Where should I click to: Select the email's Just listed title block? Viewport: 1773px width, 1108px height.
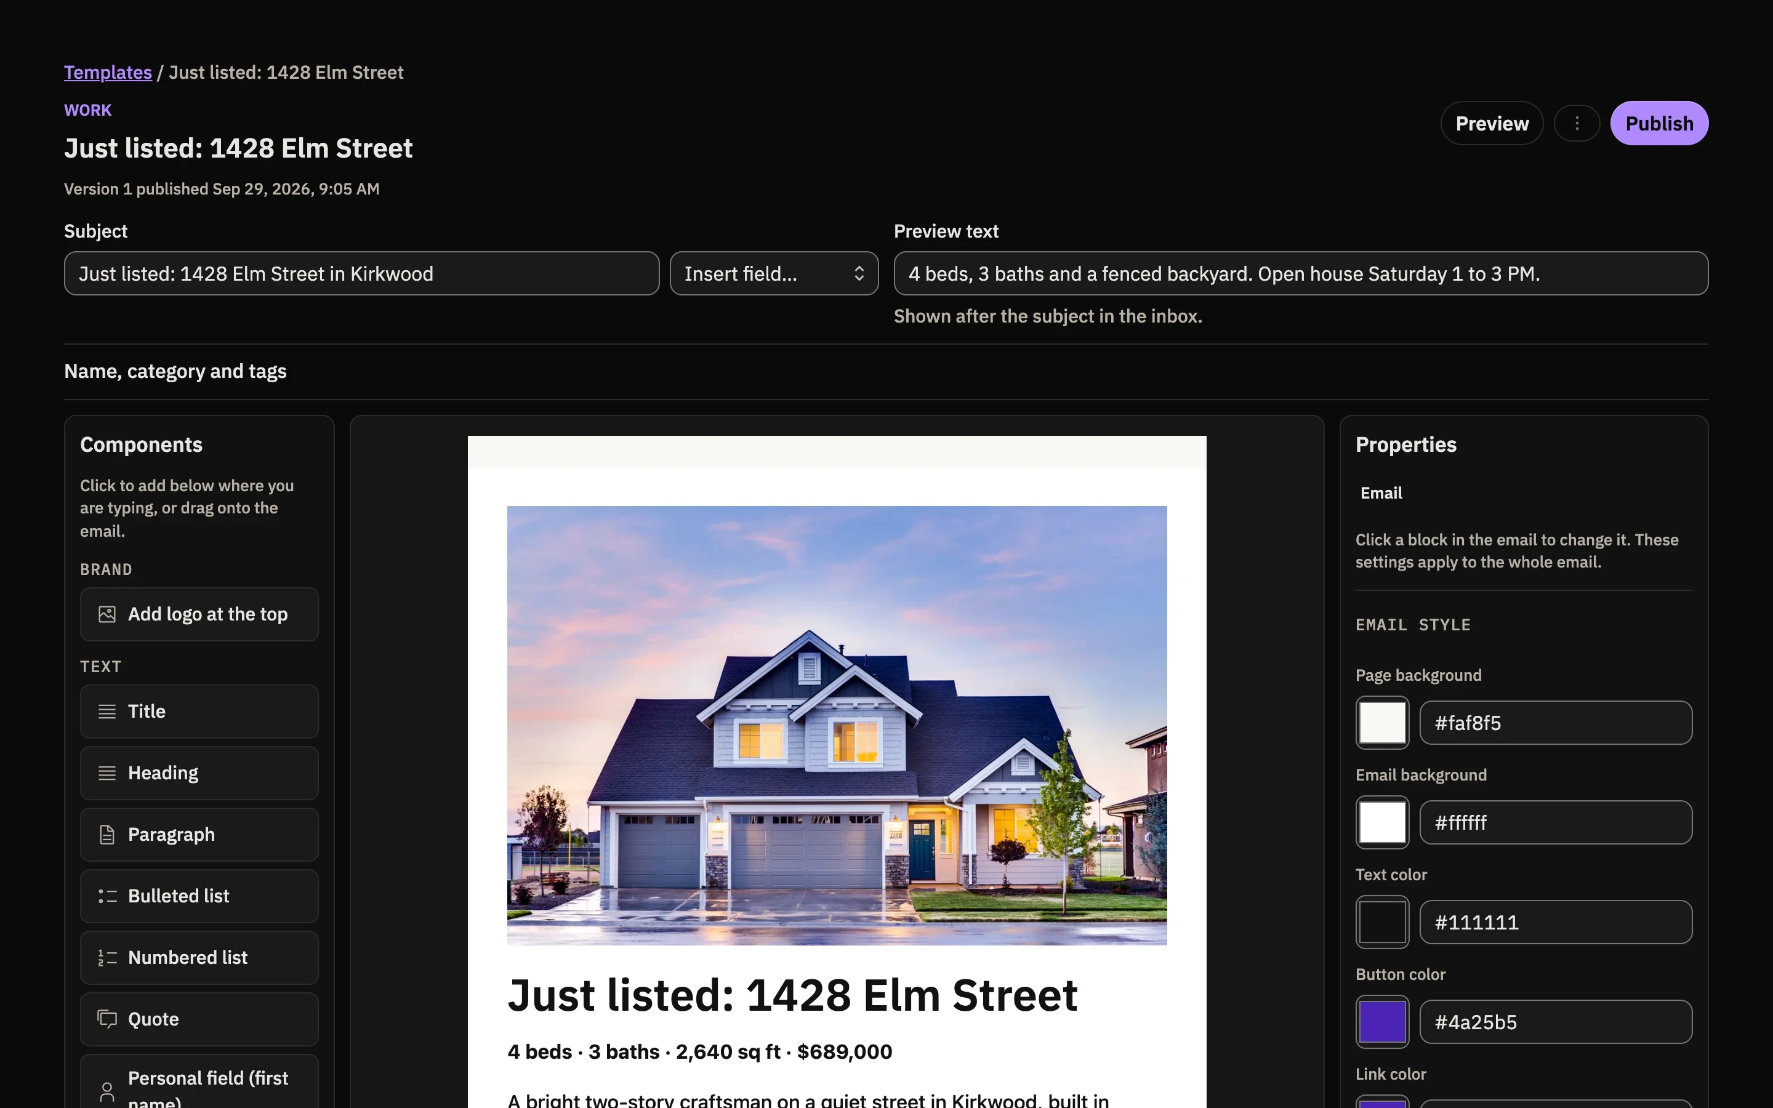click(793, 995)
